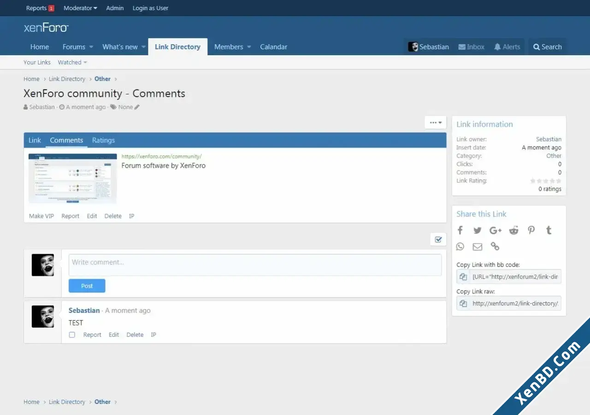
Task: Open Reports in top bar
Action: click(x=40, y=8)
